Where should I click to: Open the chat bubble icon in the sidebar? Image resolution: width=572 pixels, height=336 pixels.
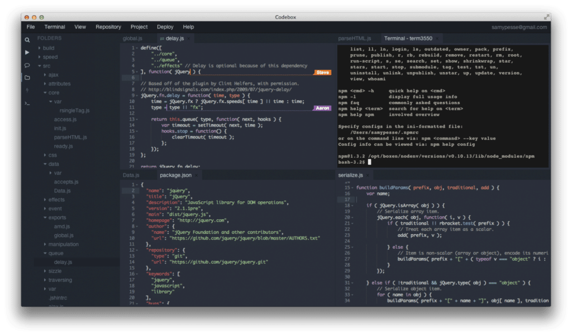(27, 65)
